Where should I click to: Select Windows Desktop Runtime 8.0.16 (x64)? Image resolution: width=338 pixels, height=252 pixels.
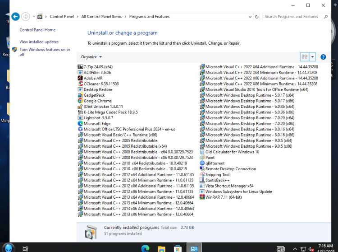click(247, 129)
